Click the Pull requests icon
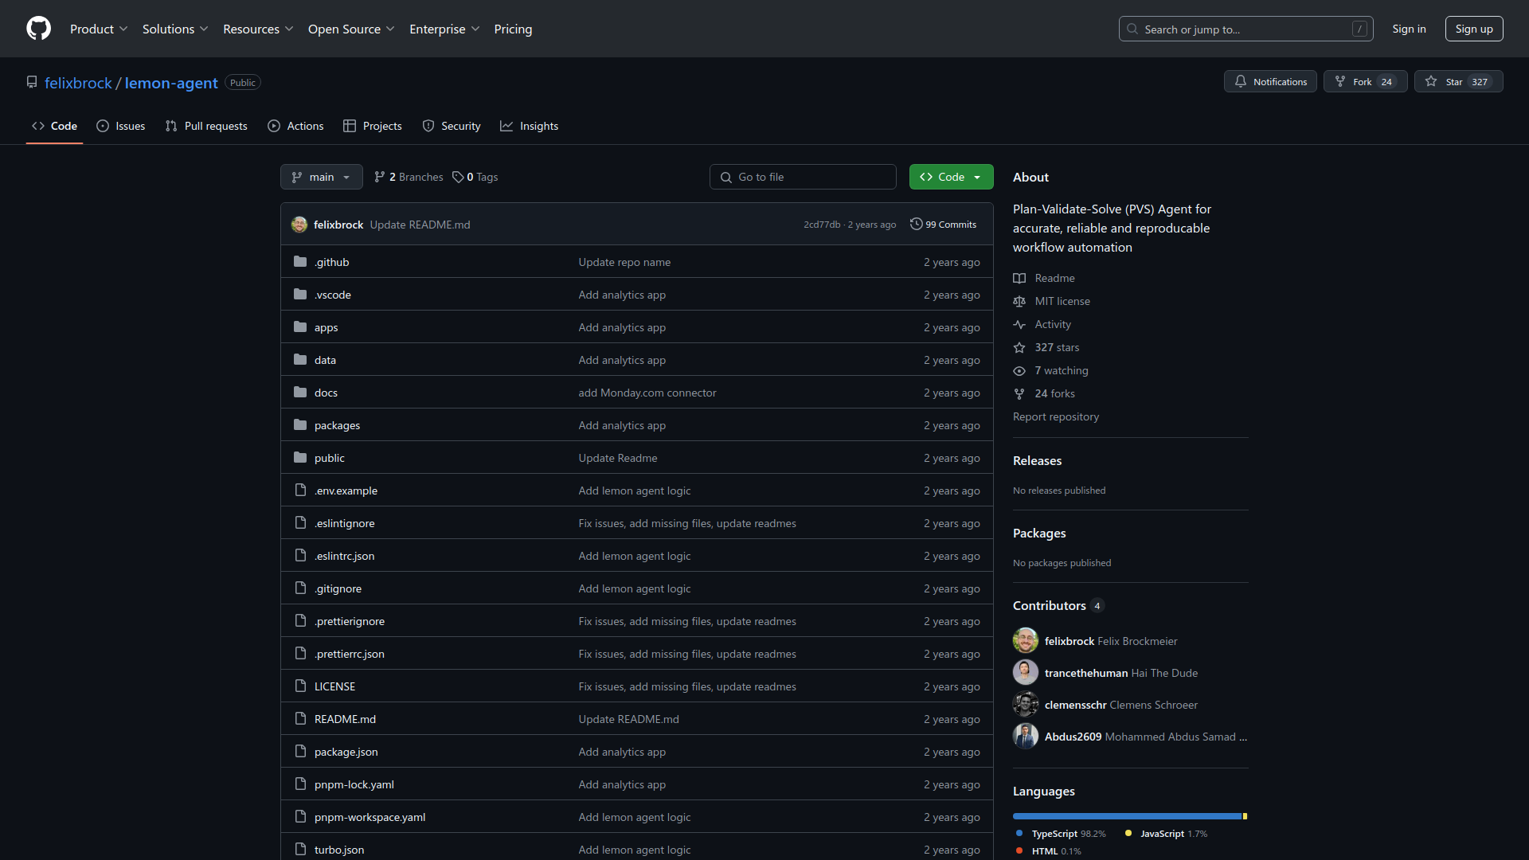Viewport: 1529px width, 860px height. (171, 126)
